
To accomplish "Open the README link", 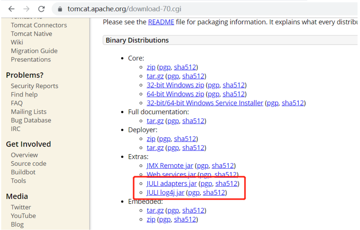I will 161,22.
